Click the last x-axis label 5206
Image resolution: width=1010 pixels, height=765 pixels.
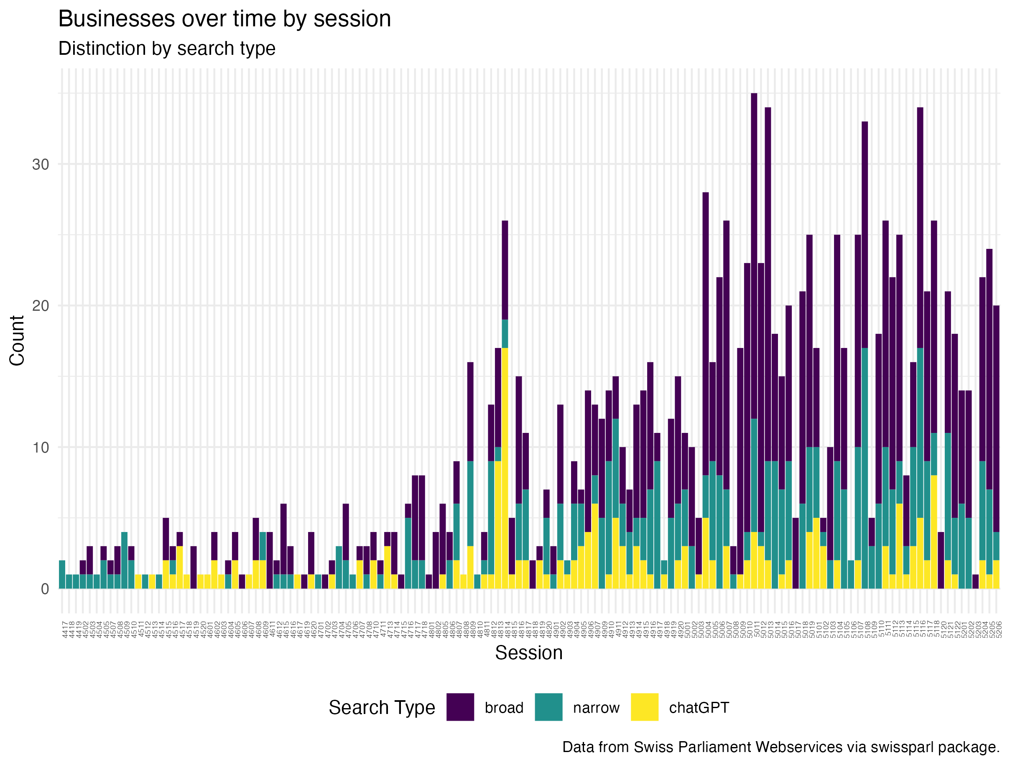click(x=999, y=629)
